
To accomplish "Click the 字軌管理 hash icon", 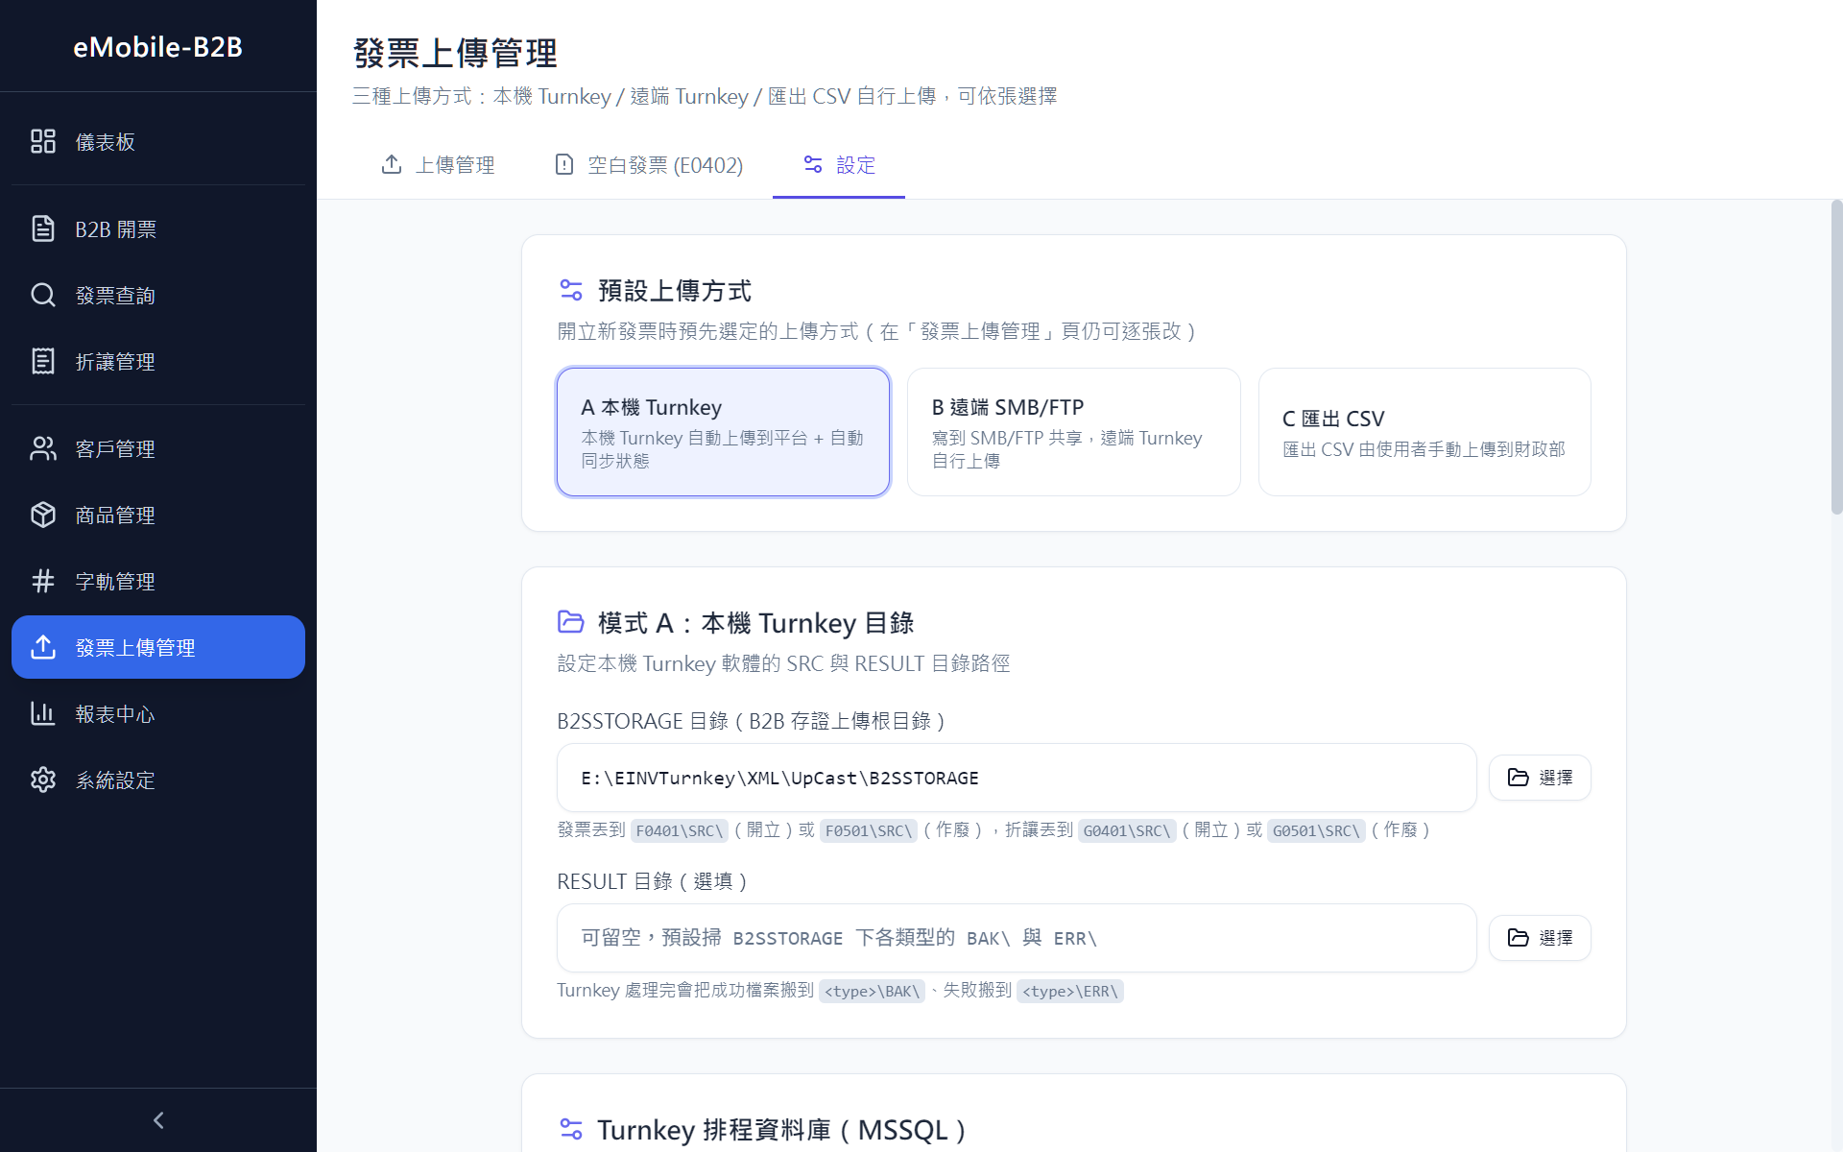I will pyautogui.click(x=43, y=581).
